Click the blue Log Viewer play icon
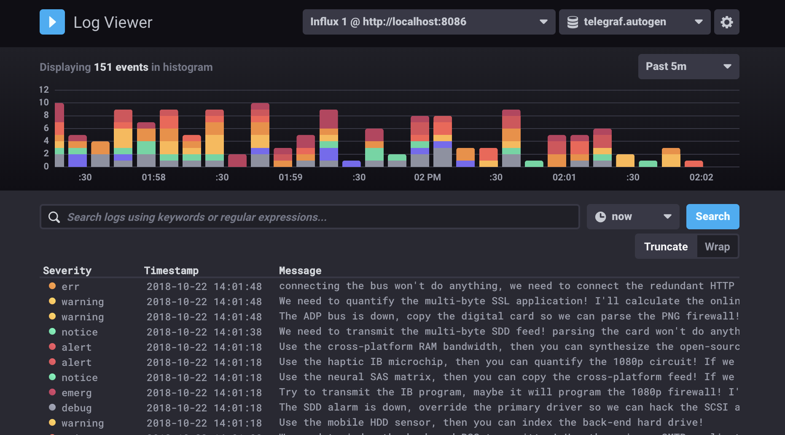 [x=52, y=22]
